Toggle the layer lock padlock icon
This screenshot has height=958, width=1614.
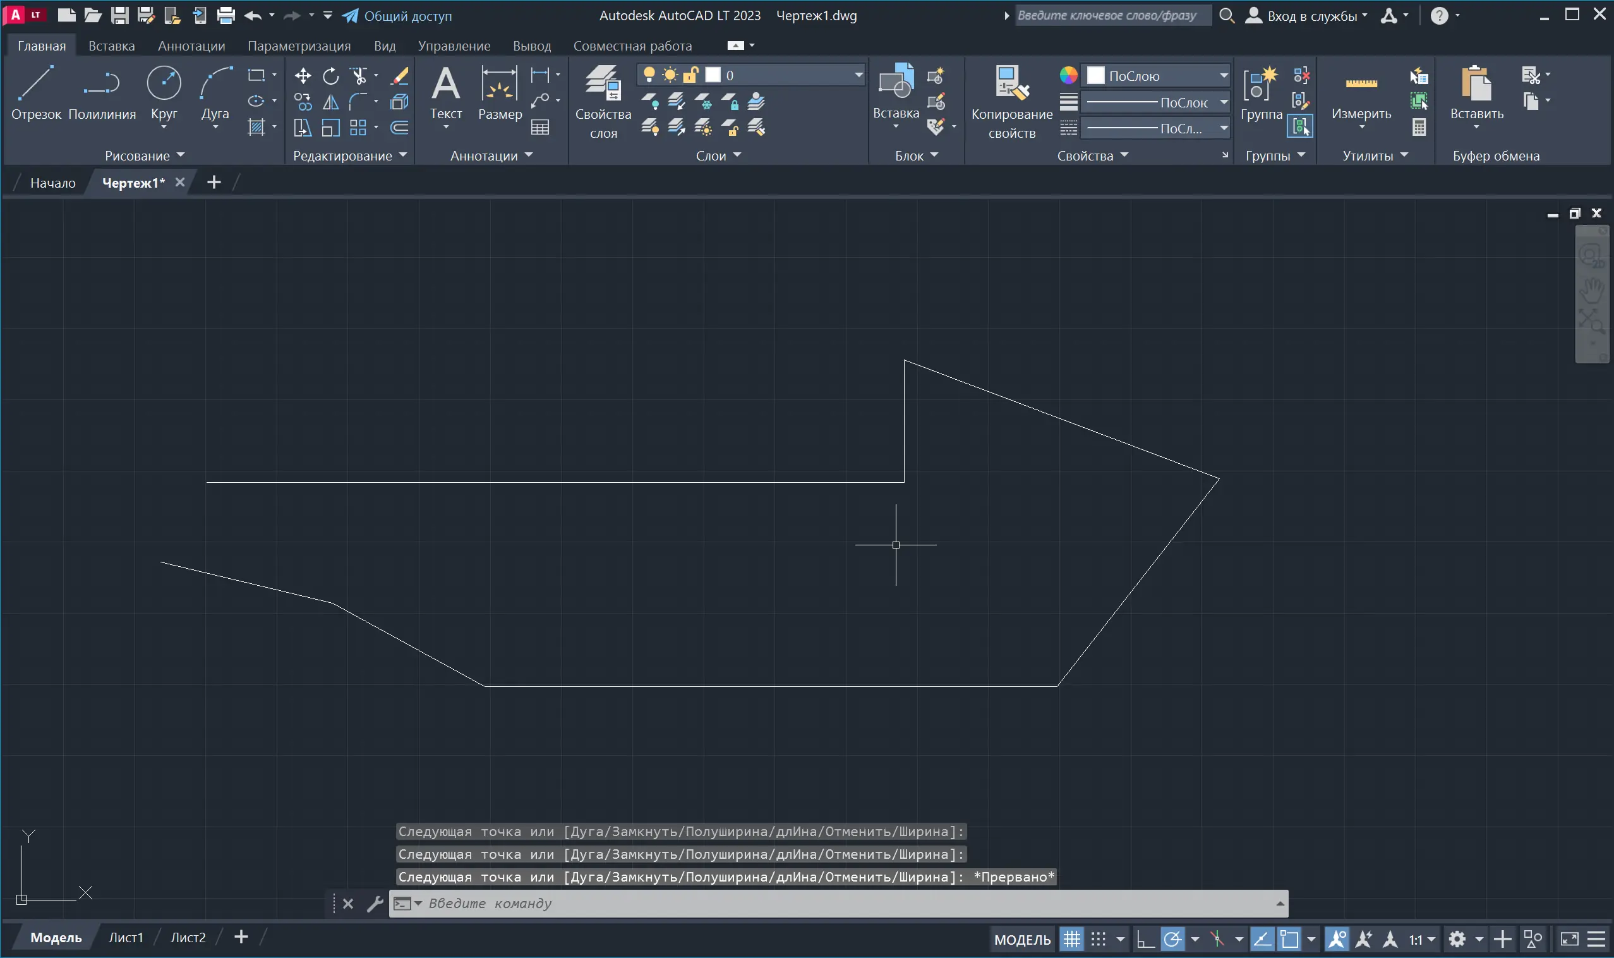691,74
